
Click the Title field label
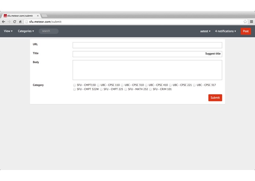(x=36, y=53)
